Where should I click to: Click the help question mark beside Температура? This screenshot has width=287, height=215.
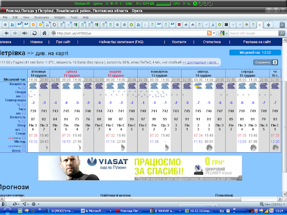24,105
